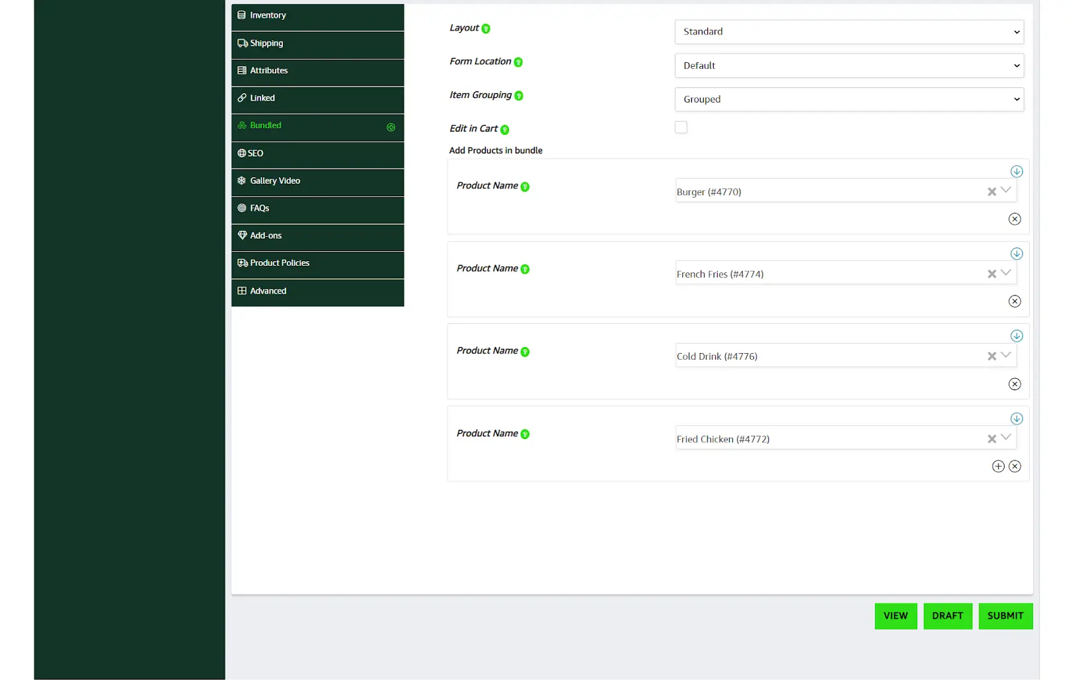
Task: Click the Item Grouping help icon
Action: 519,96
